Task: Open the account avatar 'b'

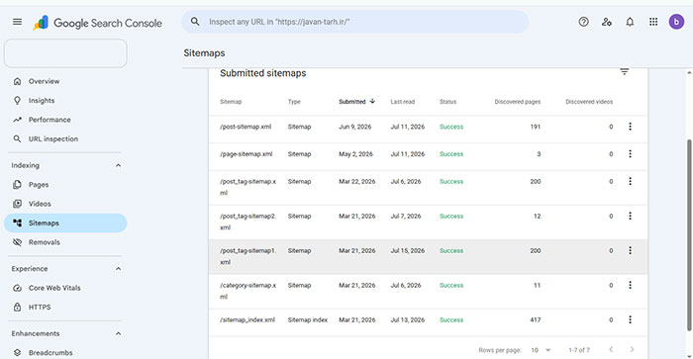Action: point(676,22)
